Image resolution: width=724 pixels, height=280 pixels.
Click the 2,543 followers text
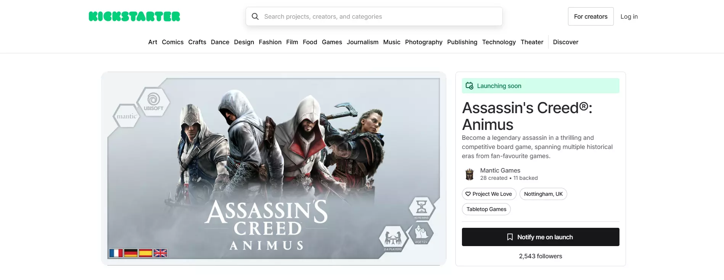pyautogui.click(x=541, y=256)
